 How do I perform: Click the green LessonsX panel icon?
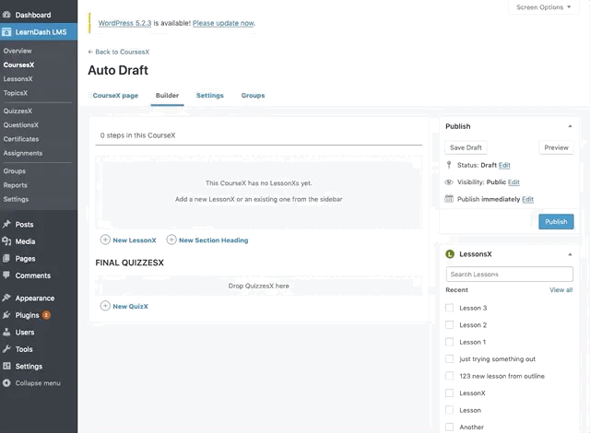450,254
